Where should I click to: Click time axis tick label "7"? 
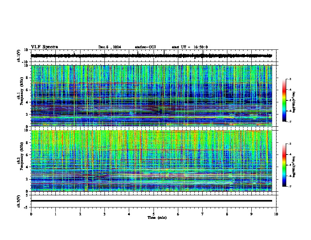coord(203,214)
